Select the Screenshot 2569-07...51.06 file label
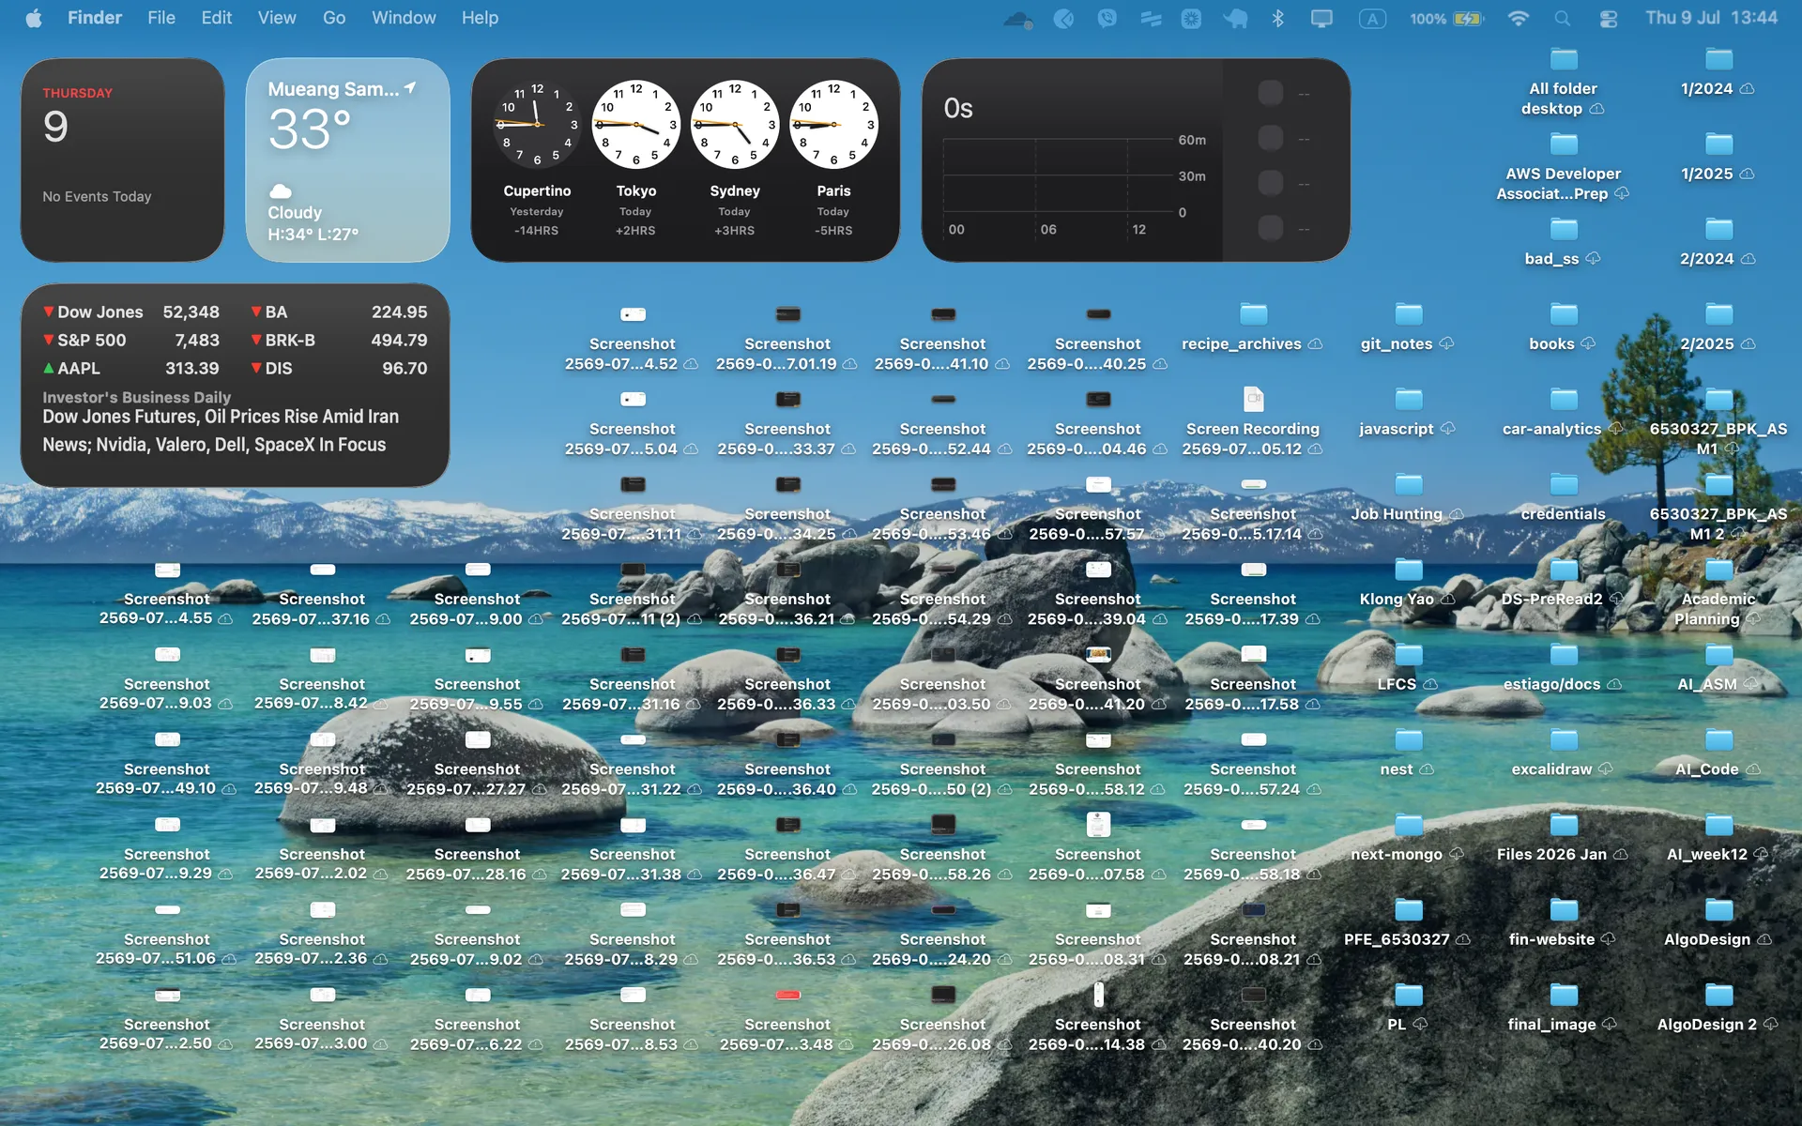 pyautogui.click(x=165, y=949)
